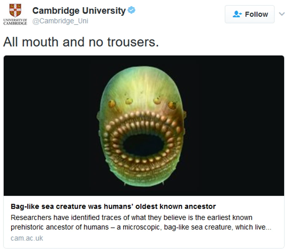Click the article summary starting "Researchers have identified"

tap(132, 218)
